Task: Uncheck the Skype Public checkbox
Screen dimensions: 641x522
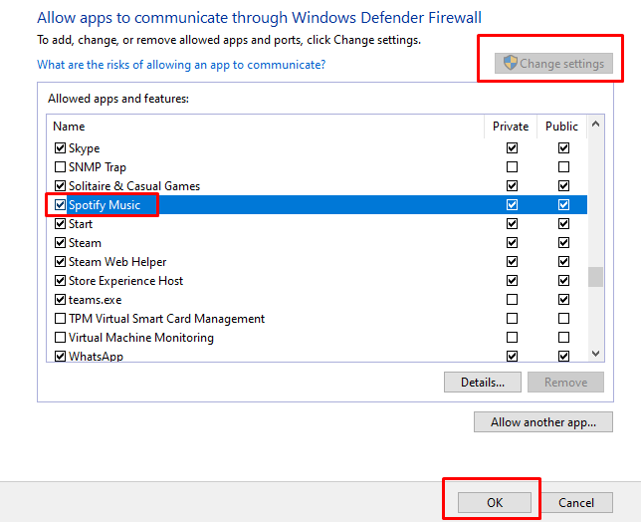Action: [x=564, y=148]
